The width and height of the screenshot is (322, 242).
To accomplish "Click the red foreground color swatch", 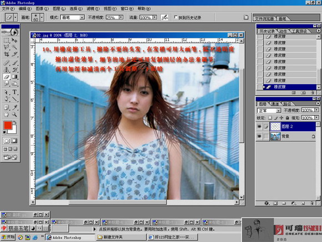I will 8,125.
